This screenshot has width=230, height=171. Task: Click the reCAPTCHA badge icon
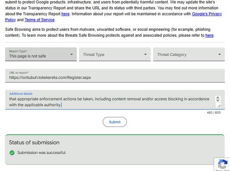(223, 164)
